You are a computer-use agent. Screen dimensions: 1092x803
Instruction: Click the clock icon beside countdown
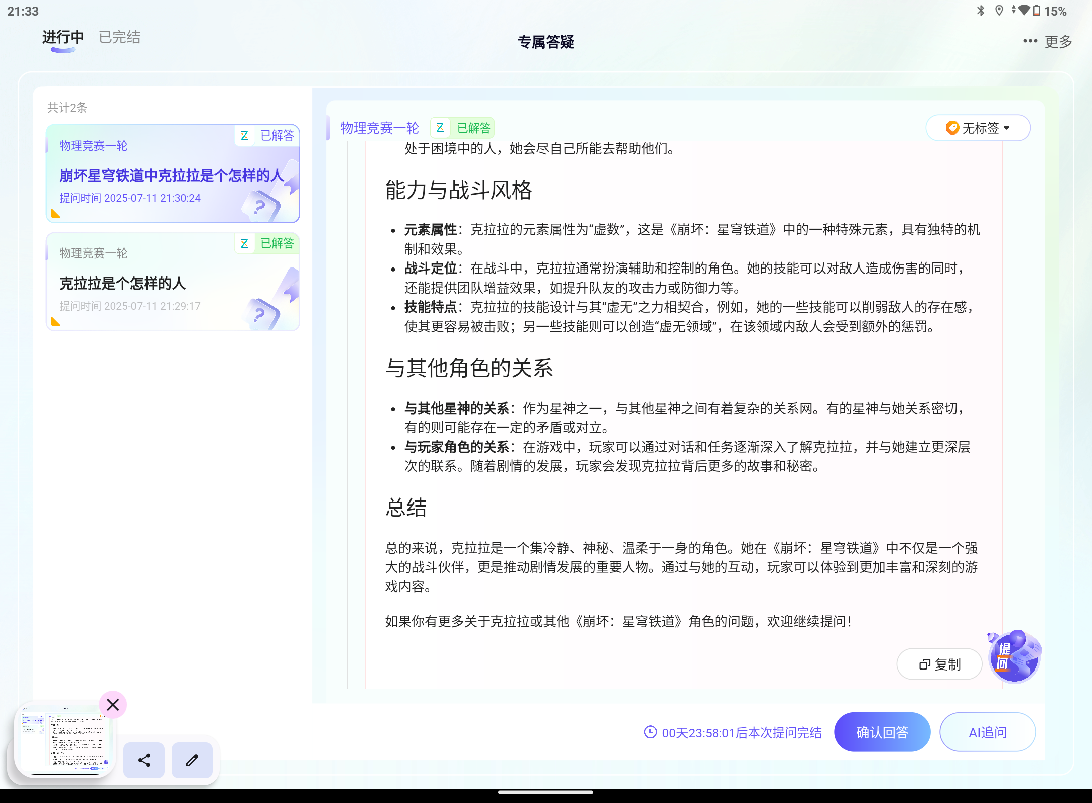650,732
